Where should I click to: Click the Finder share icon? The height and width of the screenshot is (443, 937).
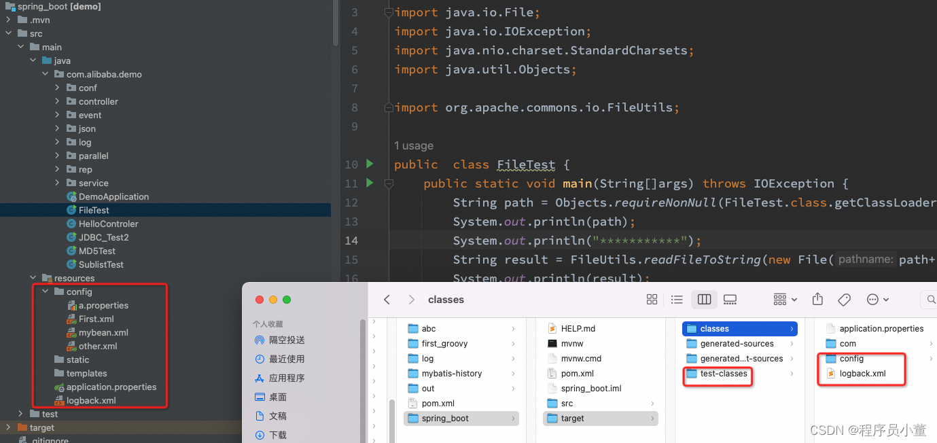[x=817, y=300]
